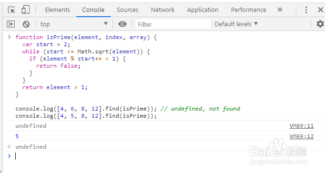The image size is (325, 173).
Task: Open the top execution context dropdown
Action: pos(74,24)
